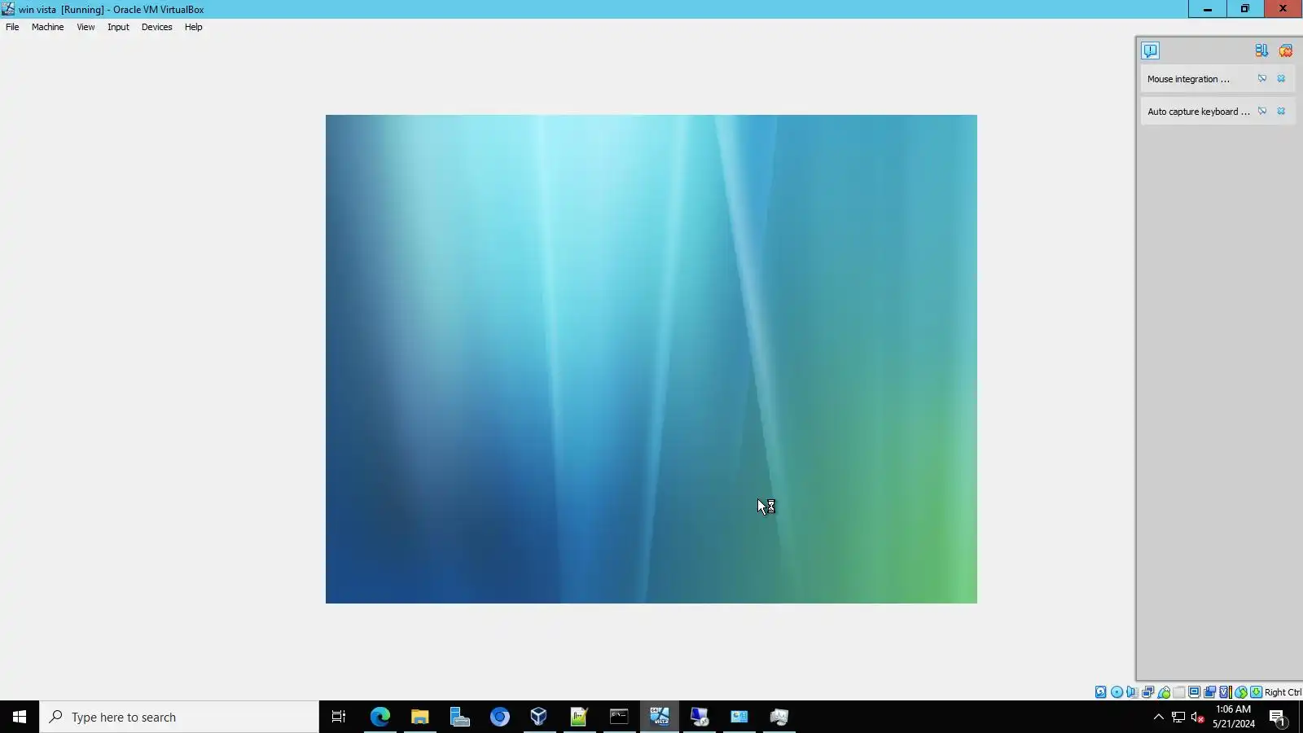Click the Mouse integration notification text
The width and height of the screenshot is (1303, 733).
[x=1188, y=79]
